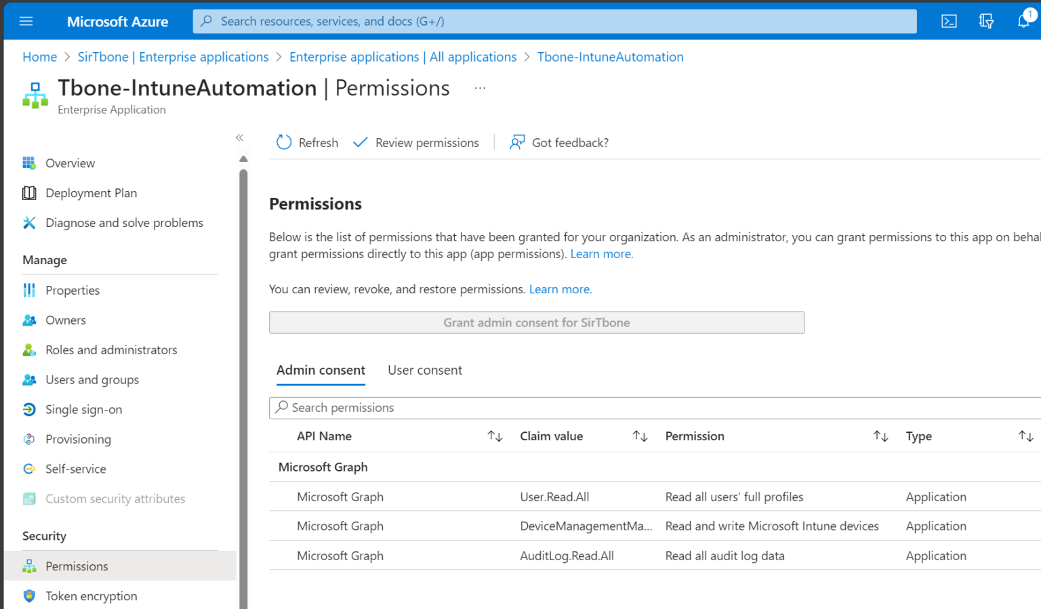Open Cloud Shell from the top bar
This screenshot has width=1041, height=609.
coord(949,21)
